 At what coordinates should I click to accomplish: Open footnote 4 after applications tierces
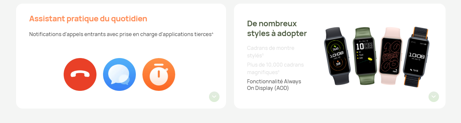[213, 33]
